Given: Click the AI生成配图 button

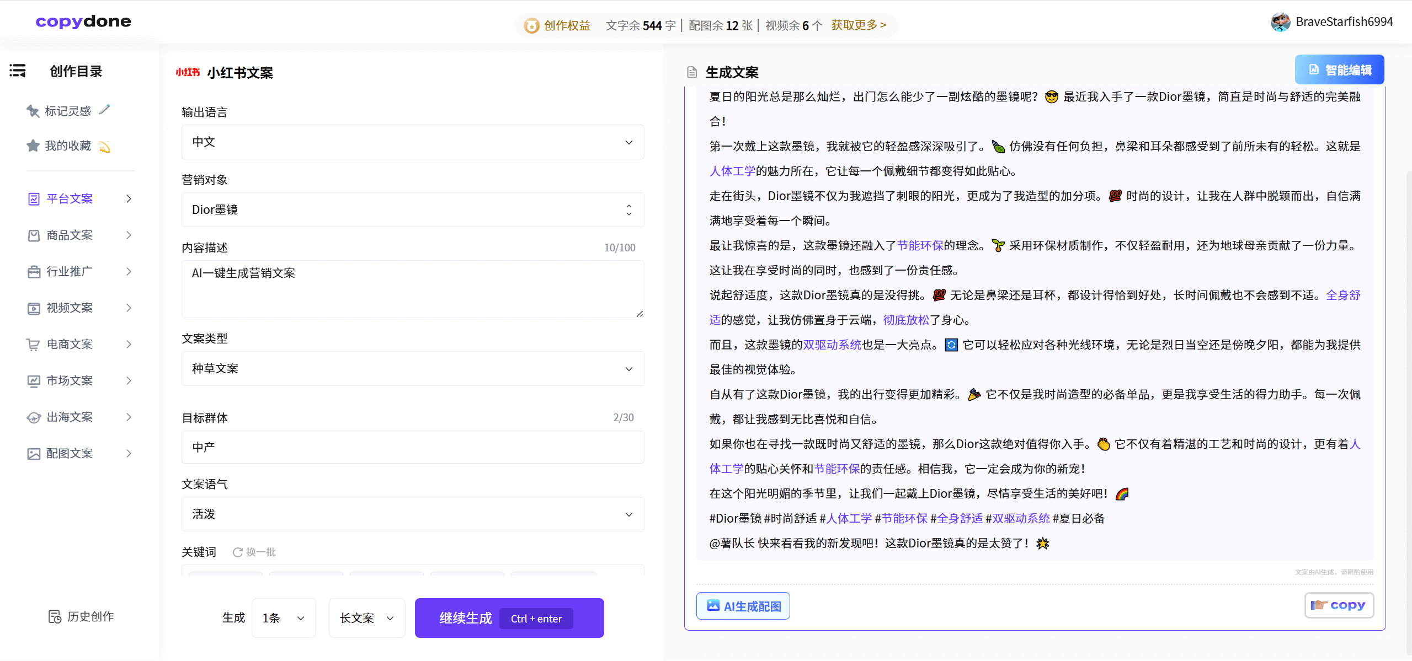Looking at the screenshot, I should point(743,606).
